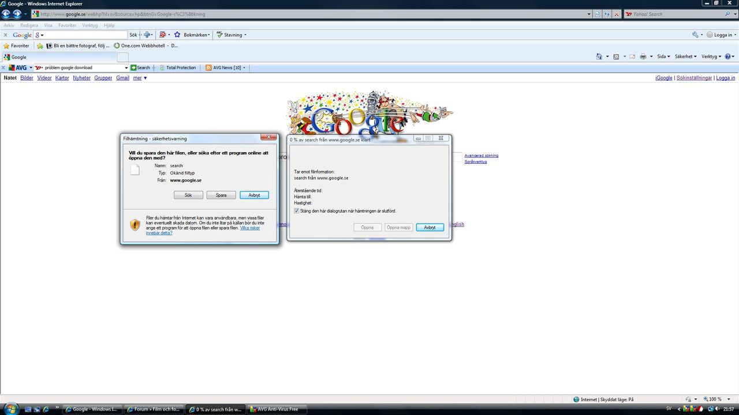739x415 pixels.
Task: Open the Avancerad sökning link
Action: tap(482, 156)
